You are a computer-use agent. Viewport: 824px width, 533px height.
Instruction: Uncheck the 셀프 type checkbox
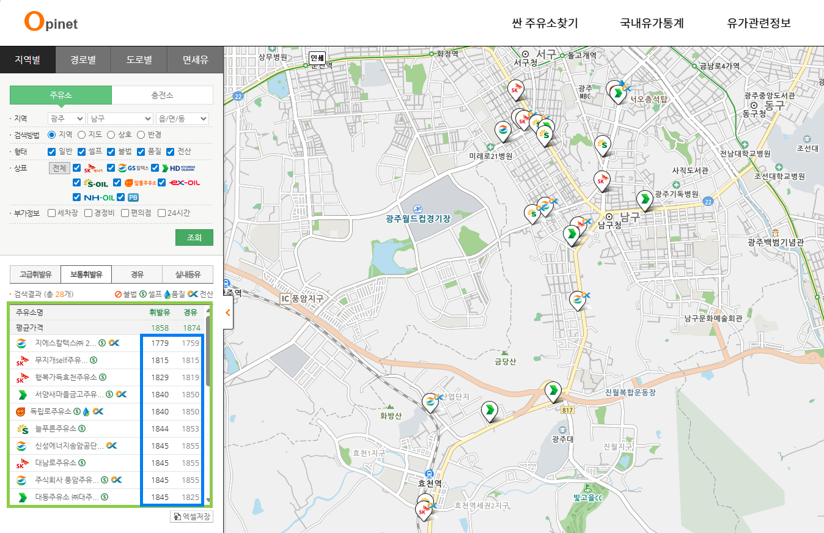82,152
